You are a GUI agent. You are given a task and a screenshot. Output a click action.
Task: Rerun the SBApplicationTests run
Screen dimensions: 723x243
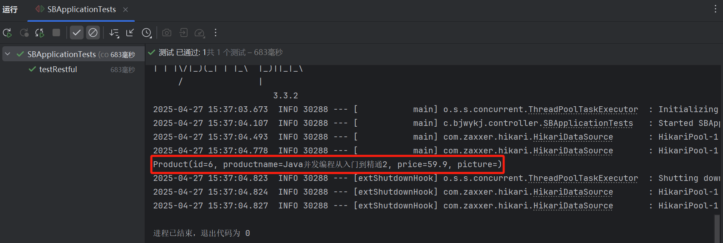pyautogui.click(x=8, y=33)
